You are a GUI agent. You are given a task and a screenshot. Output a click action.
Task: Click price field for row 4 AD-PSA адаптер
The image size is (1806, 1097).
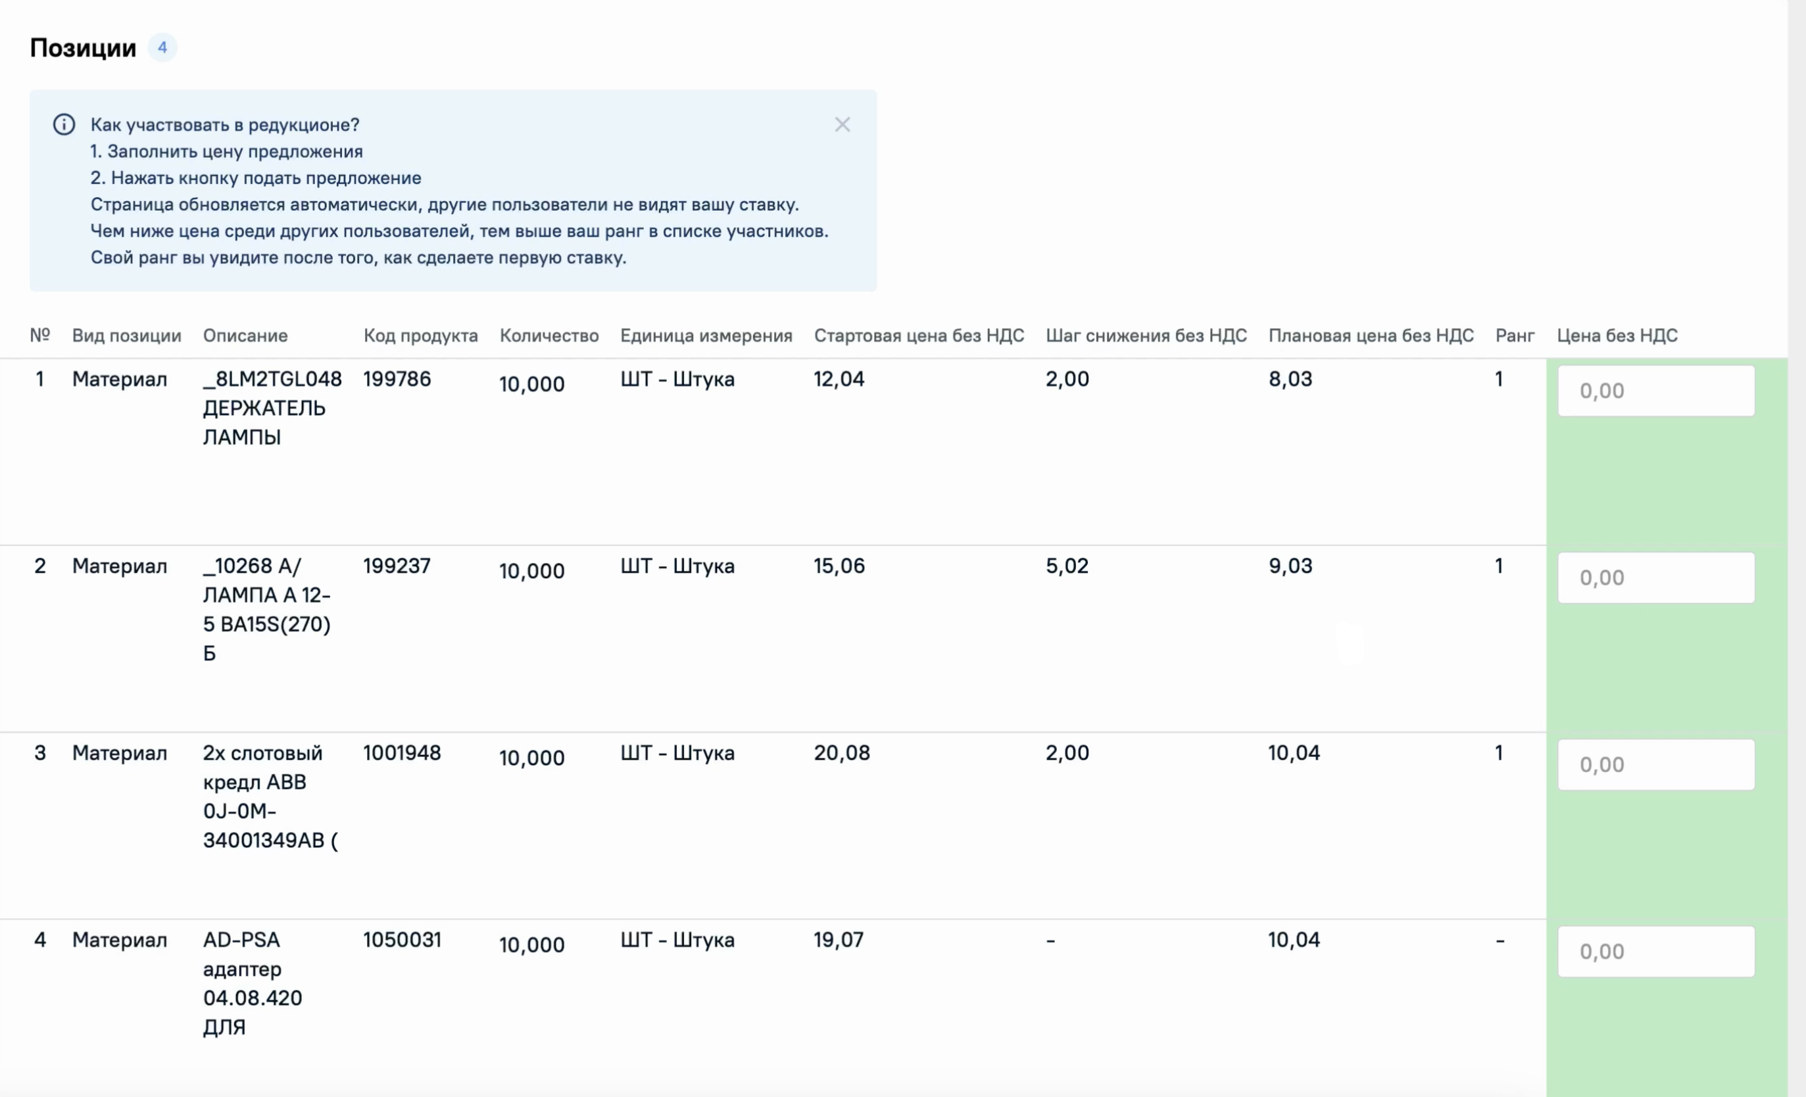[x=1656, y=951]
